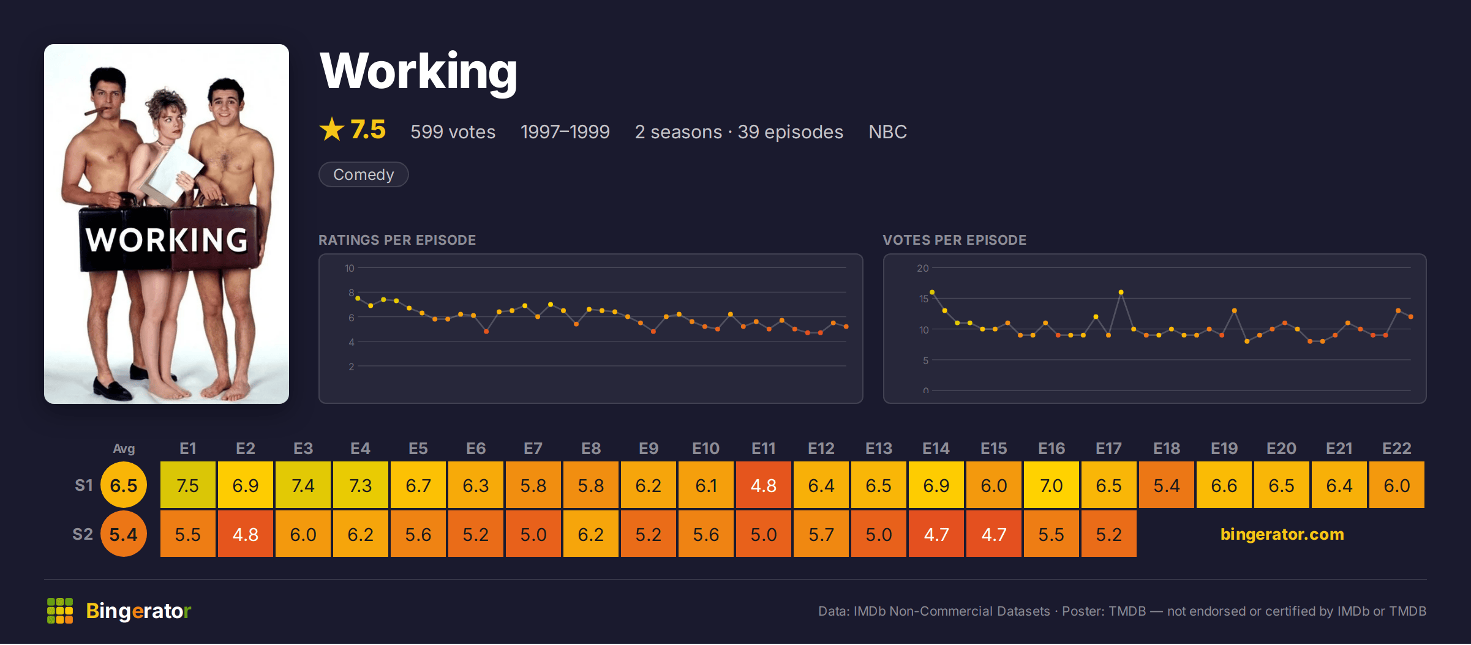This screenshot has width=1471, height=645.
Task: Select the Comedy genre tag
Action: [x=364, y=174]
